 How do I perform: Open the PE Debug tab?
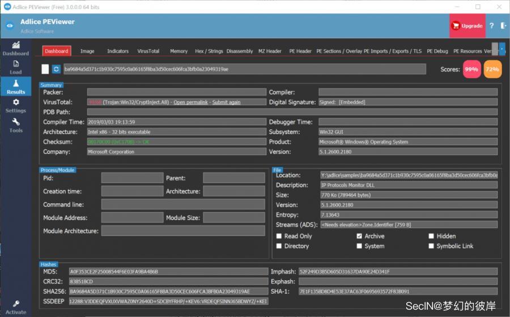[437, 51]
